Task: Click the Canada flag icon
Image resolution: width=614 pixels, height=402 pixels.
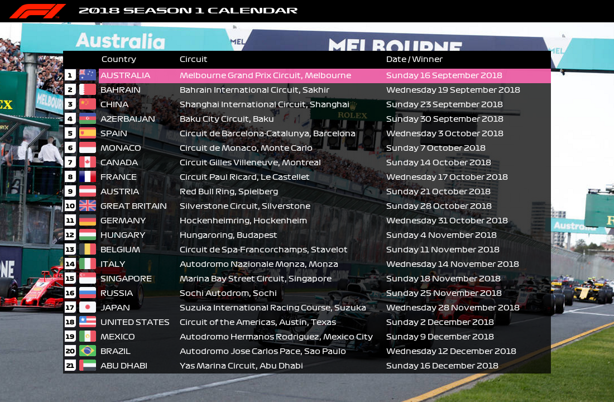Action: tap(88, 162)
